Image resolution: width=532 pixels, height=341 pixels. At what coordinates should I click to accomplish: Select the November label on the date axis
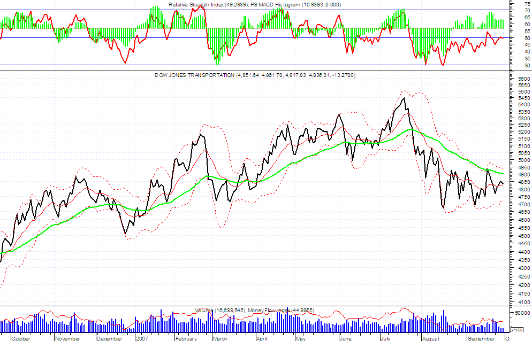[x=67, y=338]
